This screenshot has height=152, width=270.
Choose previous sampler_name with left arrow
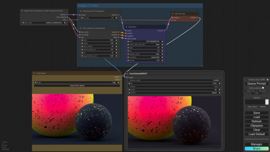[128, 54]
